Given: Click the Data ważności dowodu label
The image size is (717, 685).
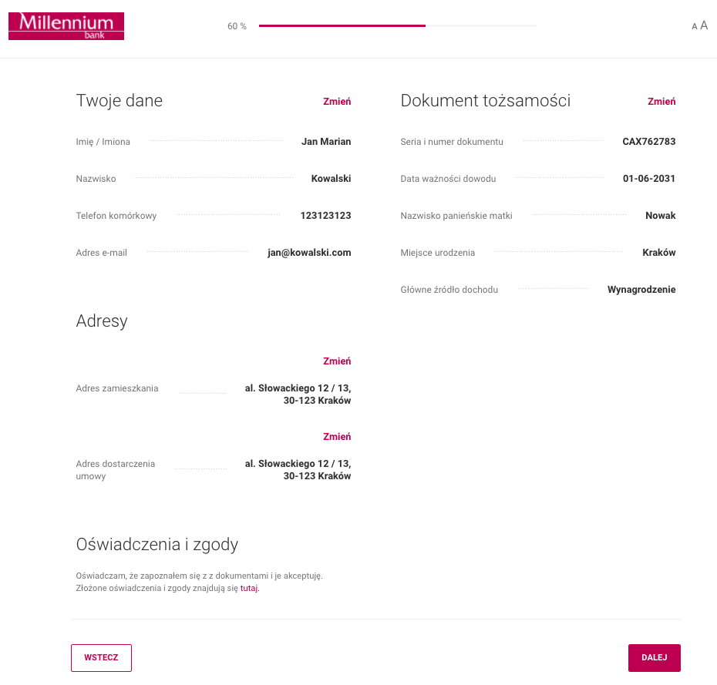Looking at the screenshot, I should 448,179.
